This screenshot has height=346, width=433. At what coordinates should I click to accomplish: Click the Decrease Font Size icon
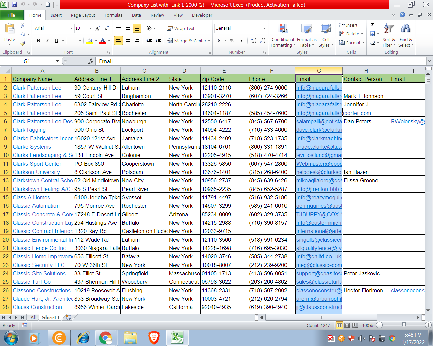[x=106, y=28]
